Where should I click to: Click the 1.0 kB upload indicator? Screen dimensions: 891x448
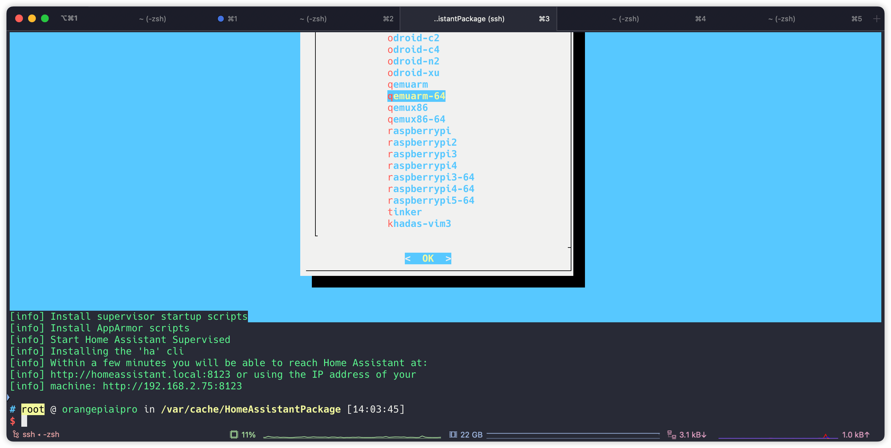tap(855, 434)
